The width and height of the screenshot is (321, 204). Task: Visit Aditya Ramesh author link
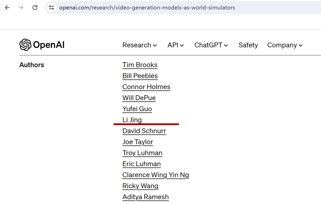click(x=145, y=197)
